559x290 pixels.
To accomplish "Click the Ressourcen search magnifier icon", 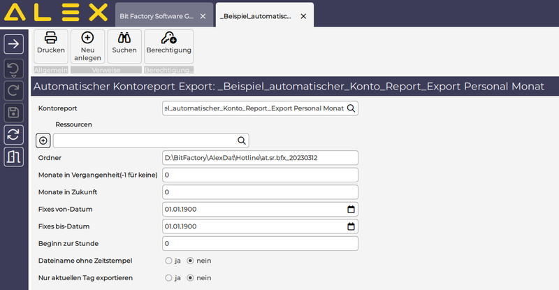I will click(x=241, y=140).
